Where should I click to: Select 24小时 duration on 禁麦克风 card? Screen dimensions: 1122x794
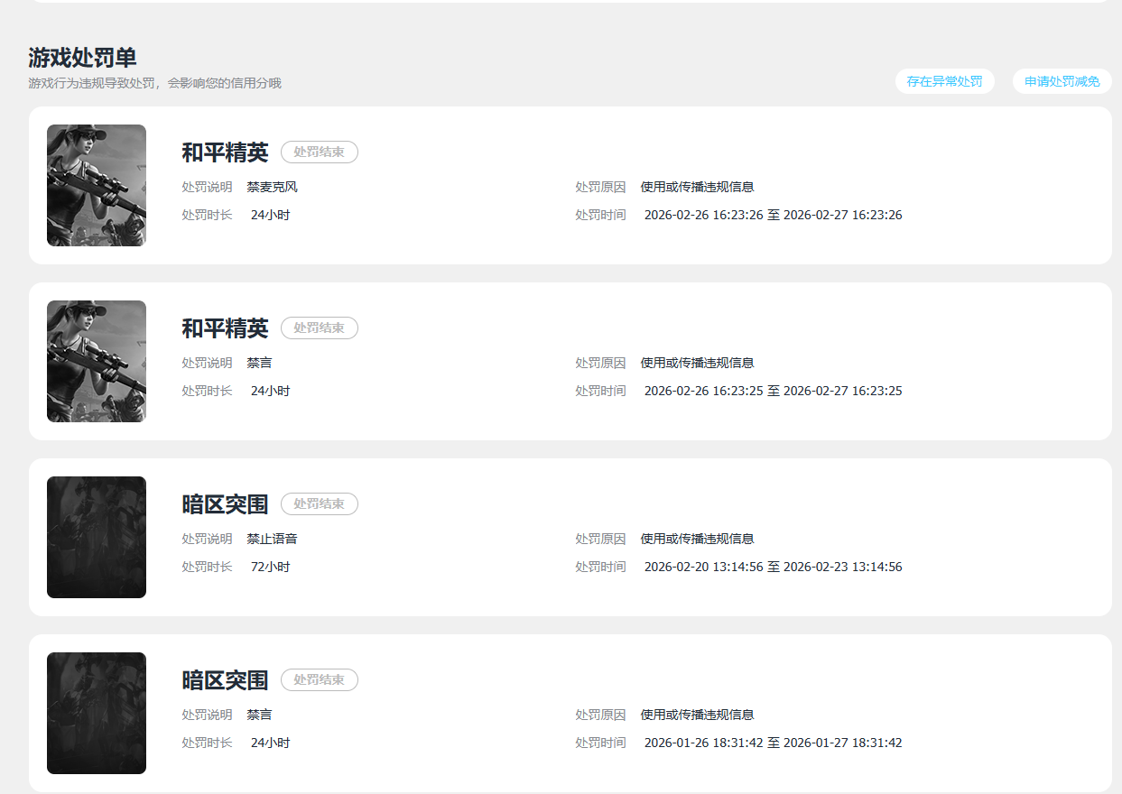pyautogui.click(x=271, y=216)
